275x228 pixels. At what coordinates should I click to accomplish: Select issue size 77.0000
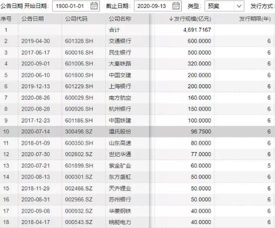click(201, 154)
